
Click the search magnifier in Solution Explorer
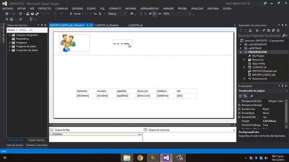284,36
